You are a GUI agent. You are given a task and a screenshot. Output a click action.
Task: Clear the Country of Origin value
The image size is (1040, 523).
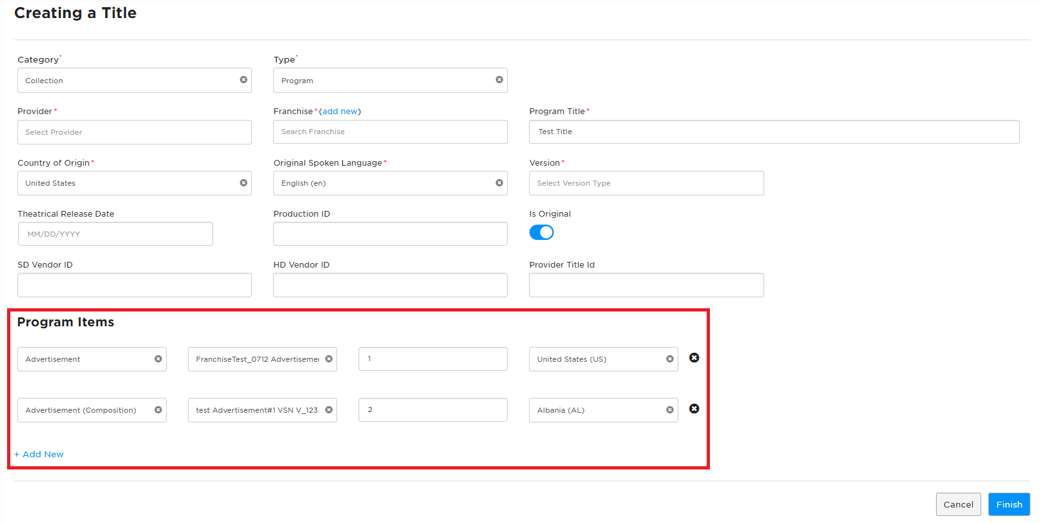click(244, 183)
